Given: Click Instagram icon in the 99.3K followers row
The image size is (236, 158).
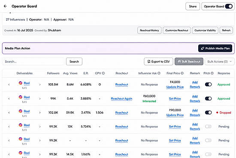Looking at the screenshot, I should [21, 153].
